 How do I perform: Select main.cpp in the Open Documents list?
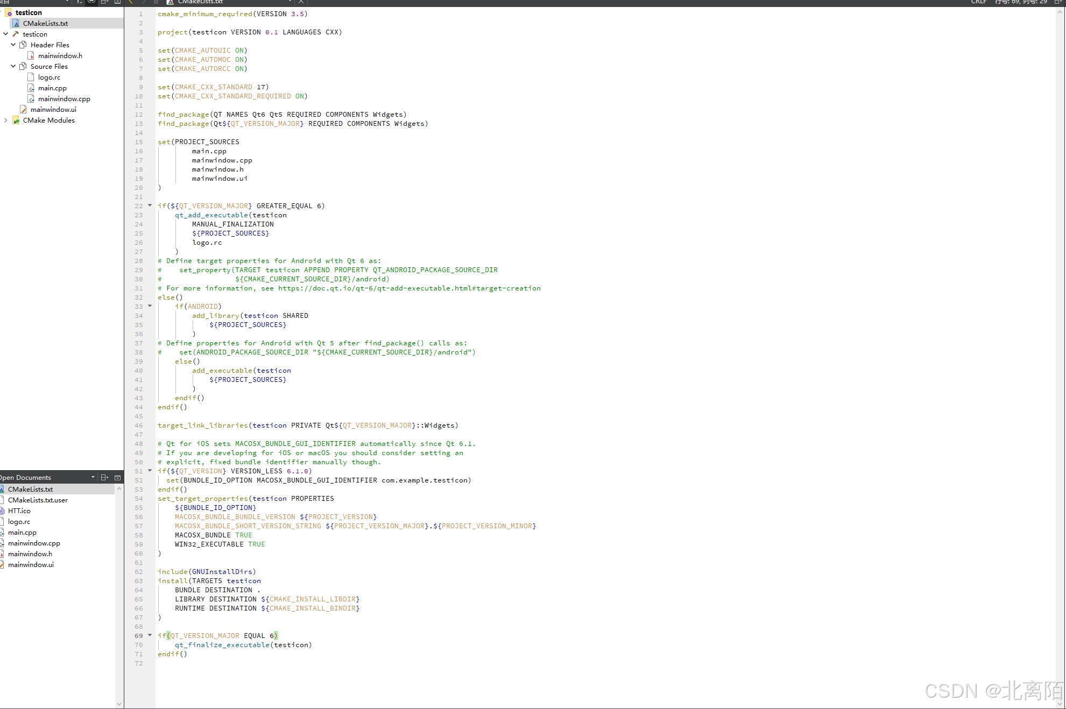tap(22, 532)
